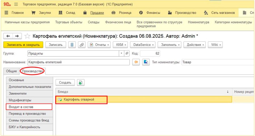This screenshot has width=255, height=136.
Task: Select Перевод в производство side section
Action: tap(29, 114)
